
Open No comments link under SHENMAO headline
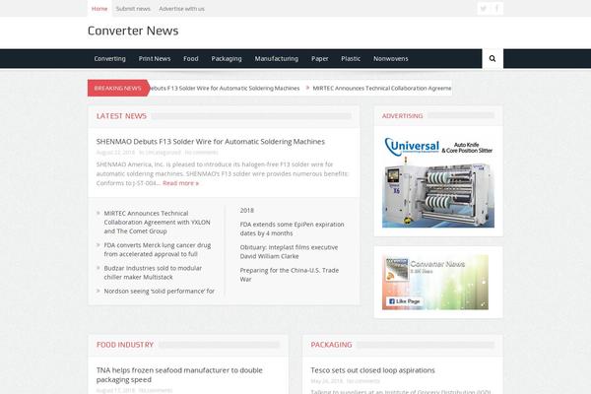point(201,153)
